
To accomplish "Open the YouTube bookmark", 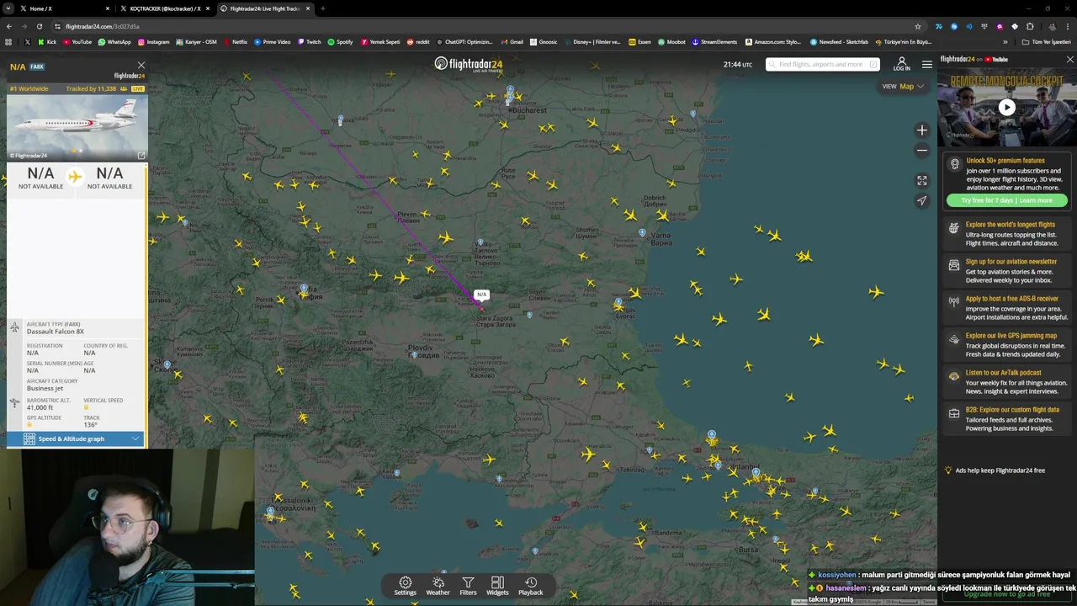I will tap(77, 42).
